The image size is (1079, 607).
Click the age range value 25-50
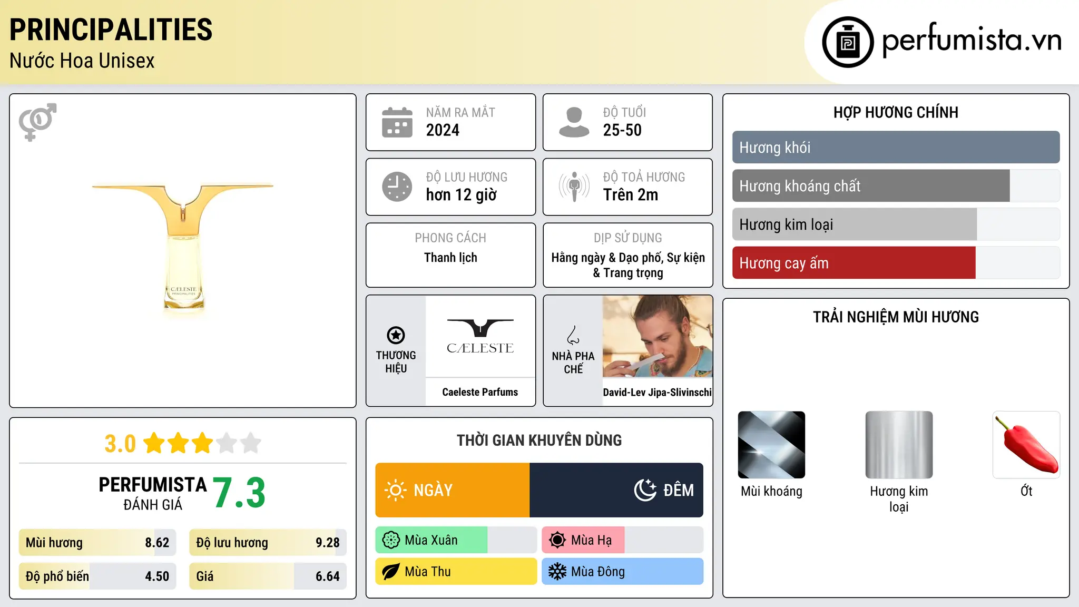[622, 130]
